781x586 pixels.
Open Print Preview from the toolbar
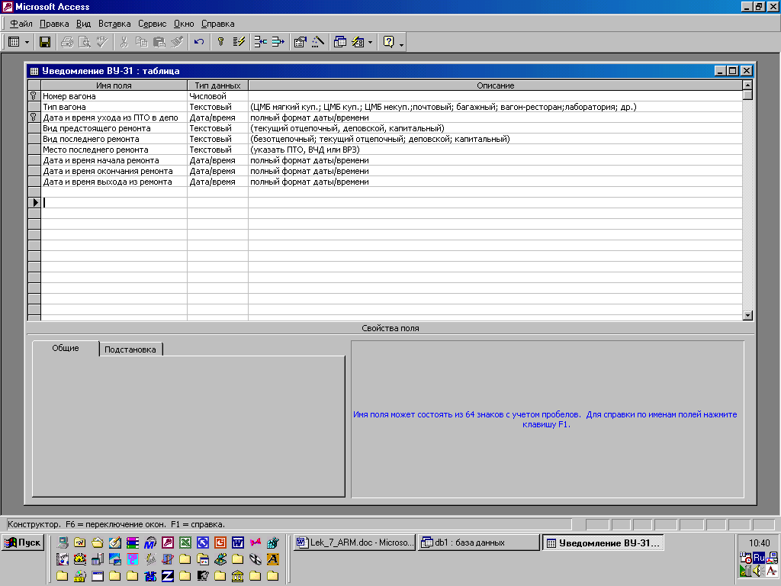84,43
